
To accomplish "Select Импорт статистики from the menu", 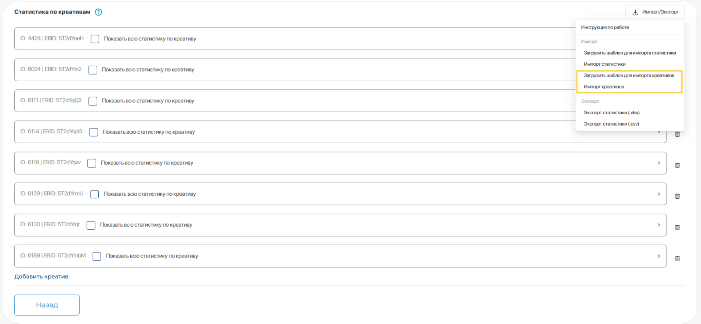I will (x=604, y=64).
